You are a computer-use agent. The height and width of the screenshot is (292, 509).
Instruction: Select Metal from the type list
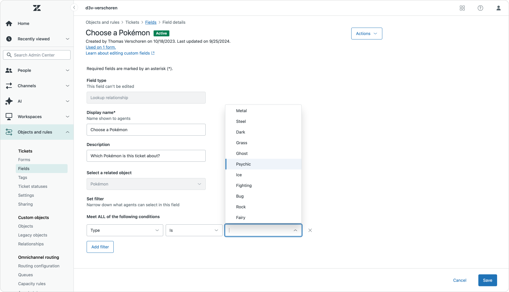pyautogui.click(x=263, y=111)
